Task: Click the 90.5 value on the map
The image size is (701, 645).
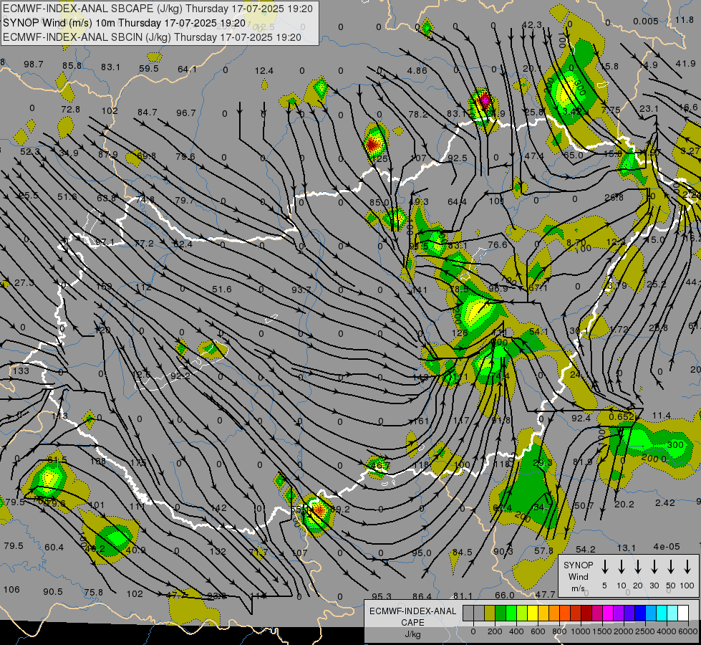Action: 53,591
